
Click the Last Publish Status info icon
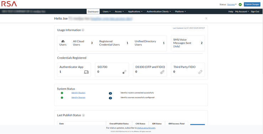(x=83, y=115)
